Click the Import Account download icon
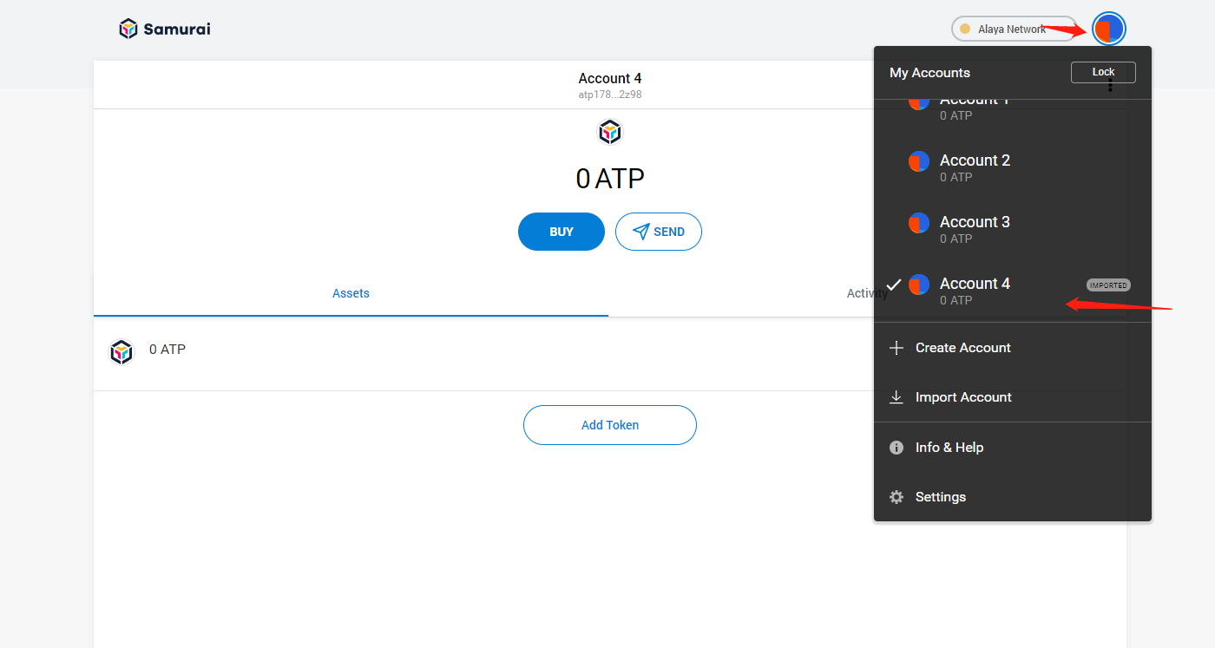 [896, 397]
